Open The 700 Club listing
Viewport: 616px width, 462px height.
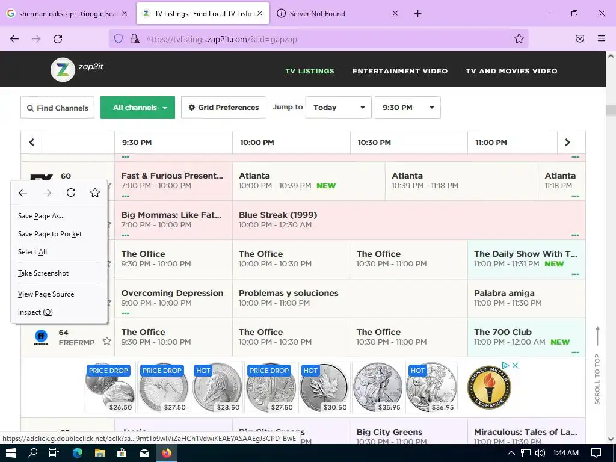[526, 337]
